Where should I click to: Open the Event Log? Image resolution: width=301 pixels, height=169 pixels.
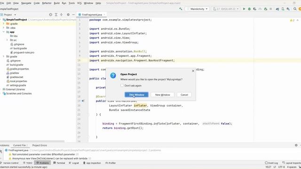[x=271, y=163]
